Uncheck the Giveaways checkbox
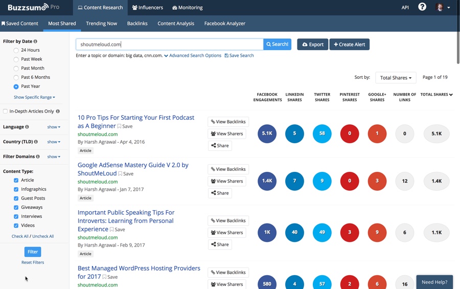The width and height of the screenshot is (460, 289). [16, 208]
